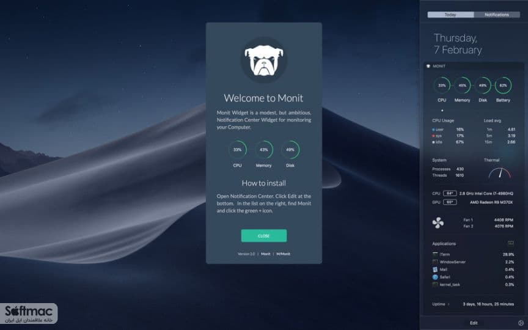Click the page indicator dot under CPU gauge

[442, 111]
